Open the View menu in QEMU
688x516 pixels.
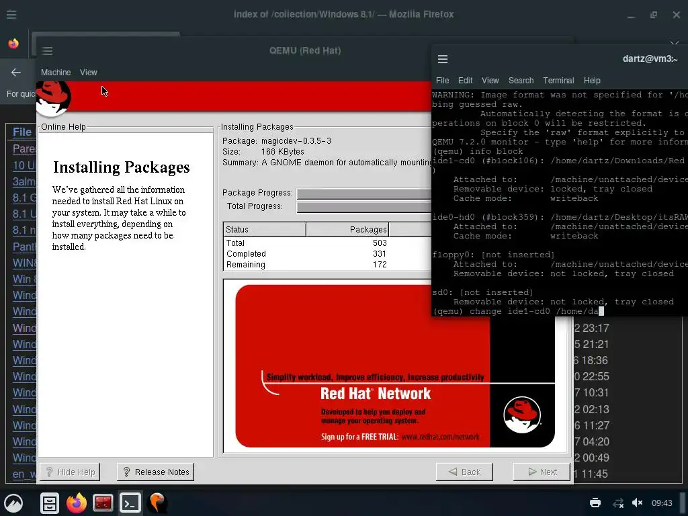click(x=88, y=73)
